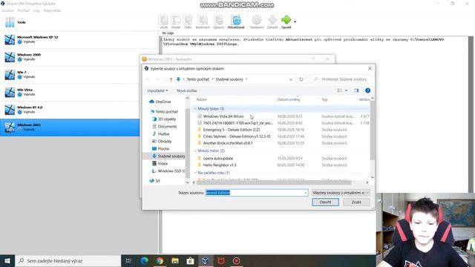This screenshot has height=267, width=475.
Task: Open the address bar history dropdown
Action: (291, 79)
